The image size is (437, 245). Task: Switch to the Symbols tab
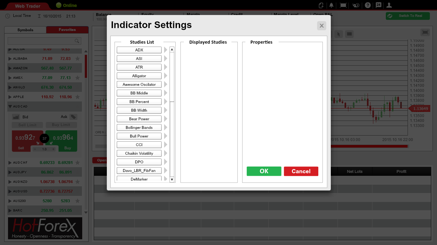pos(25,30)
